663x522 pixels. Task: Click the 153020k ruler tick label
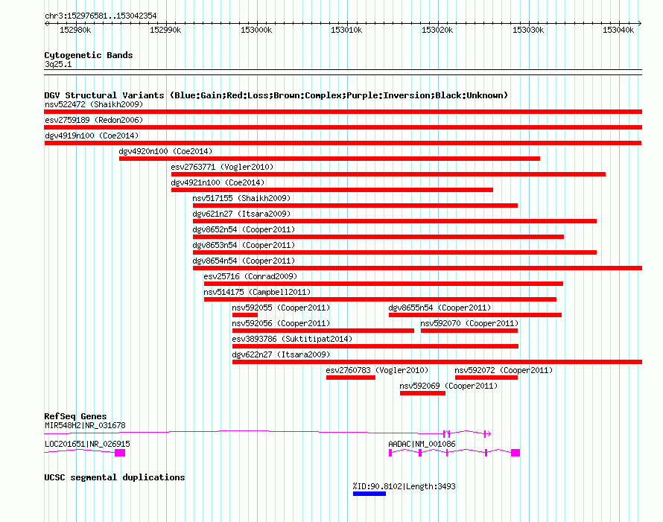pos(437,30)
